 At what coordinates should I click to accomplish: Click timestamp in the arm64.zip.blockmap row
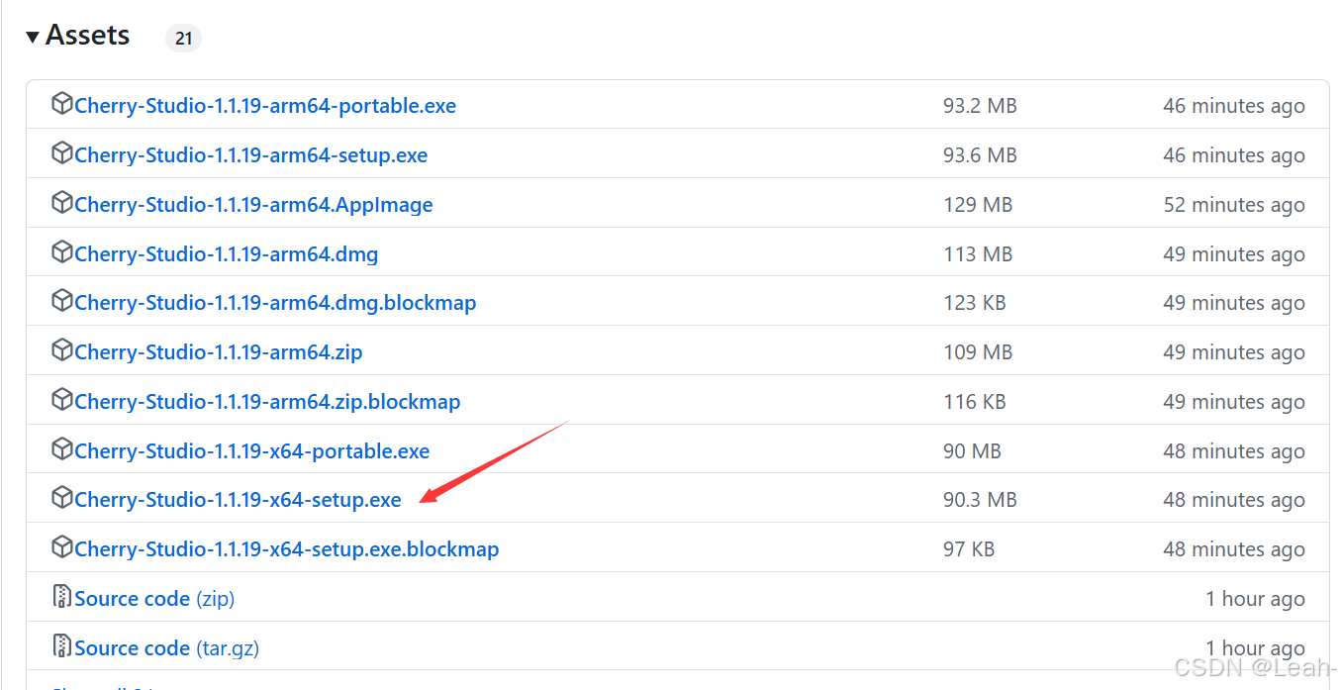coord(1234,402)
